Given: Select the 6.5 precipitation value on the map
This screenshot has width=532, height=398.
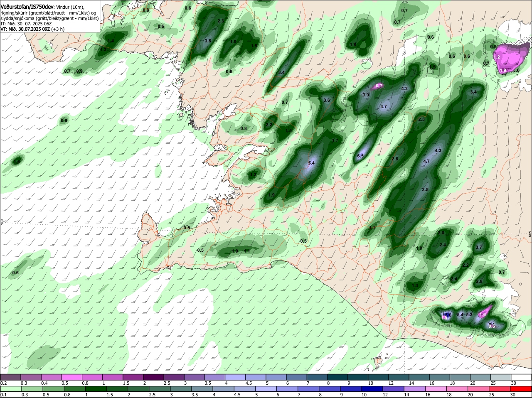Looking at the screenshot, I should [360, 156].
